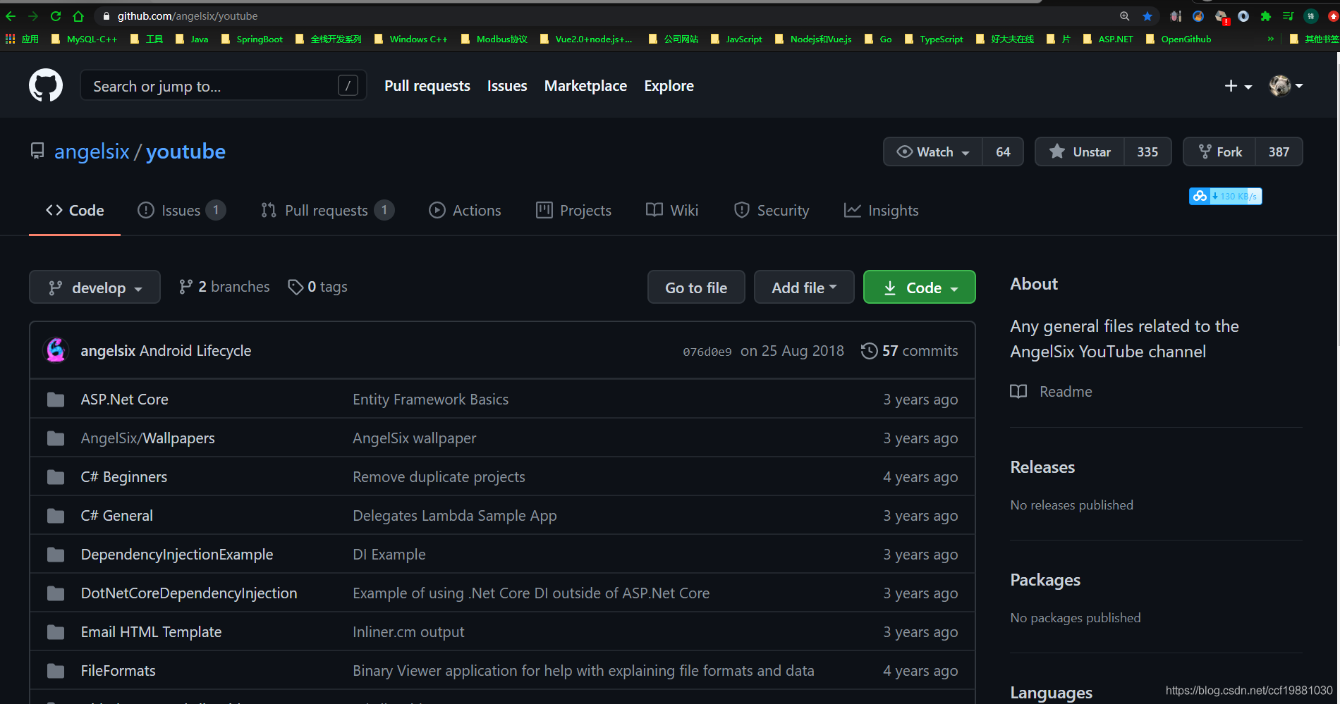Switch to the Code tab
Screen dimensions: 1340x704
click(75, 210)
